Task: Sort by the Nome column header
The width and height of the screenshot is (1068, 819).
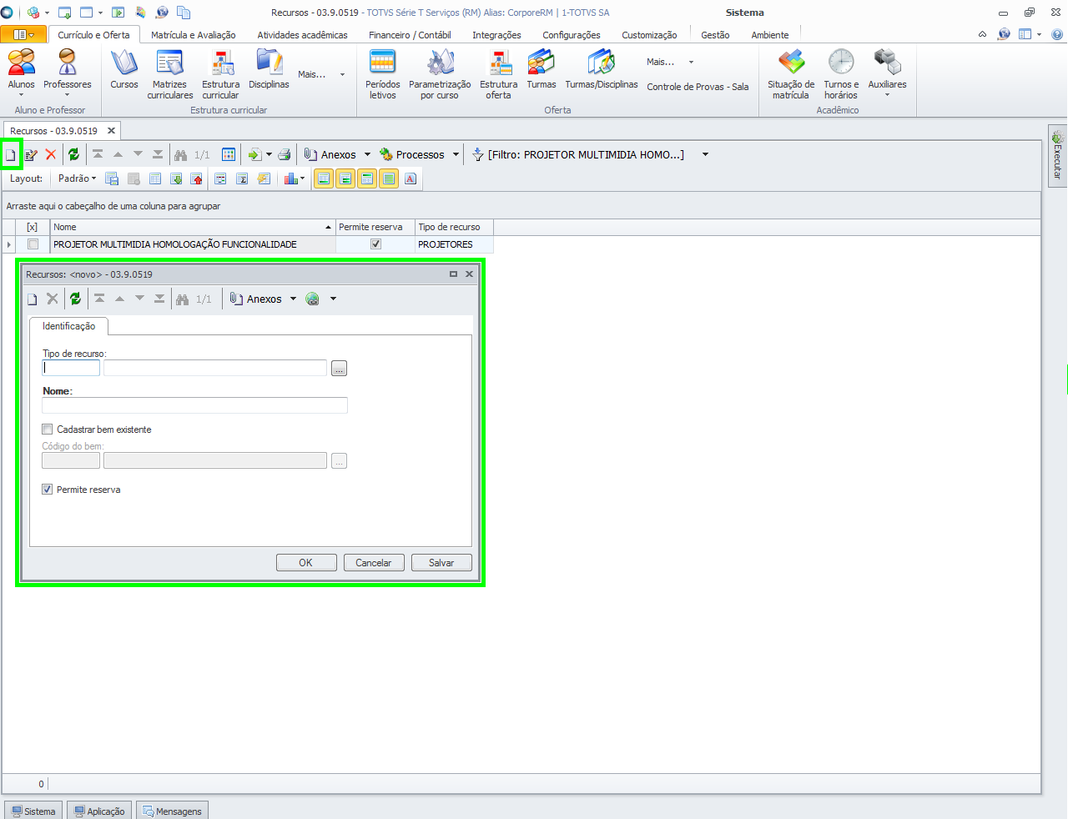Action: point(193,227)
